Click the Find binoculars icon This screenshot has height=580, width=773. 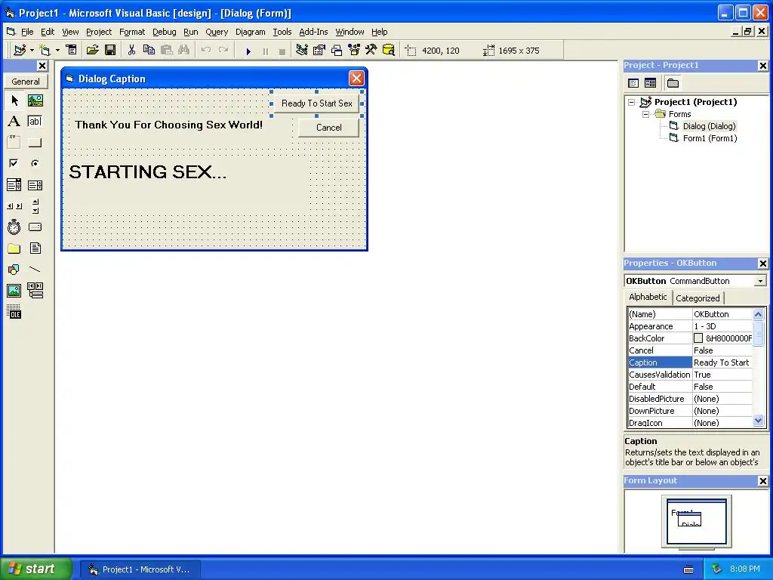pos(183,51)
